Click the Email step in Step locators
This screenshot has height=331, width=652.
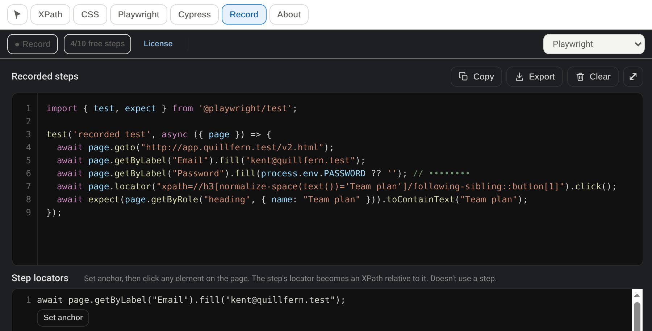pyautogui.click(x=191, y=300)
